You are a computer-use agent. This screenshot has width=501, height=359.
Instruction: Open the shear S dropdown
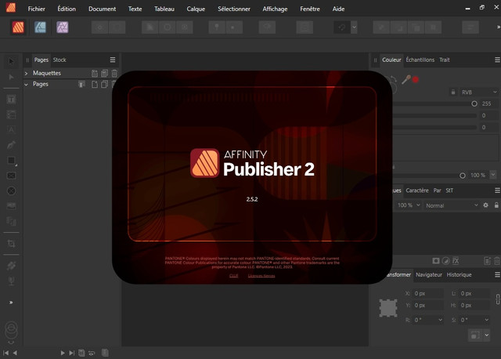coord(486,320)
